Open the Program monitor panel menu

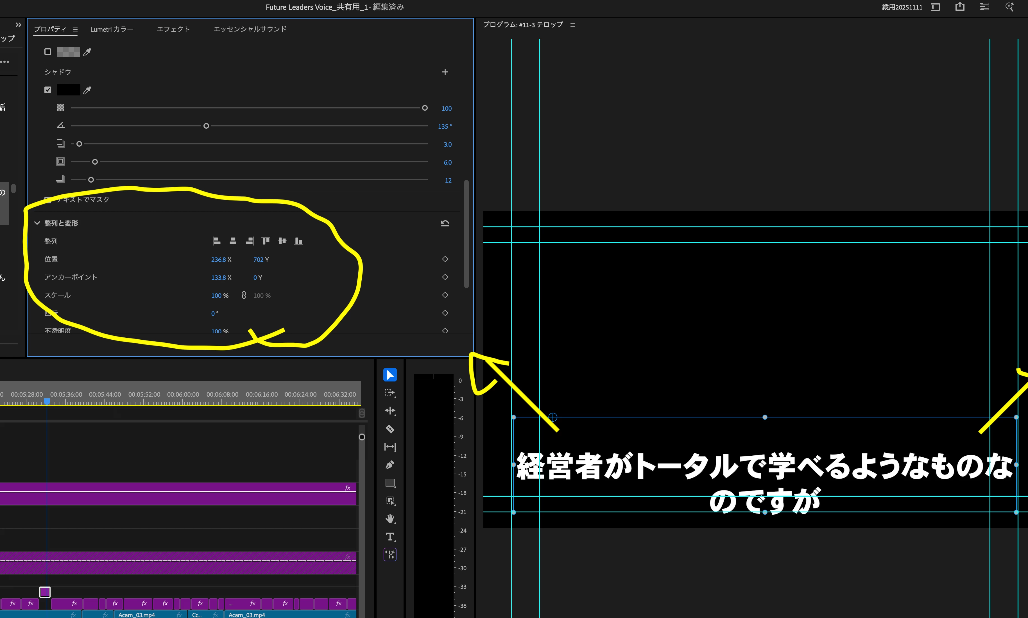click(x=573, y=25)
